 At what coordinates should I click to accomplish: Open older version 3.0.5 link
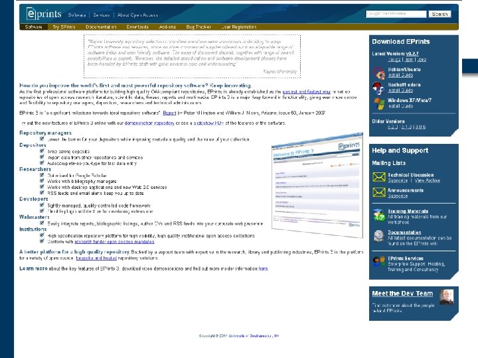(420, 127)
